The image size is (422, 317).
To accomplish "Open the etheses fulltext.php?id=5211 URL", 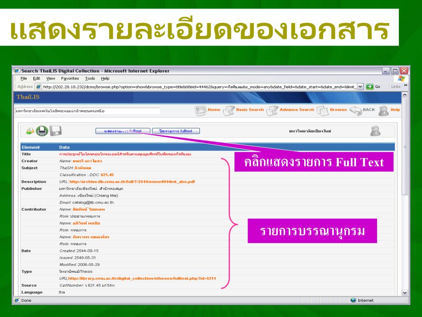I will pyautogui.click(x=142, y=278).
